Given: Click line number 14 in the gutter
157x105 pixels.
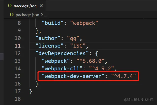Looking at the screenshot, I should click(x=18, y=69).
